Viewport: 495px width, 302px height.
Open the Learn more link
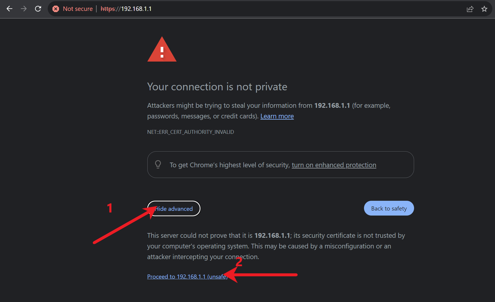pyautogui.click(x=277, y=116)
